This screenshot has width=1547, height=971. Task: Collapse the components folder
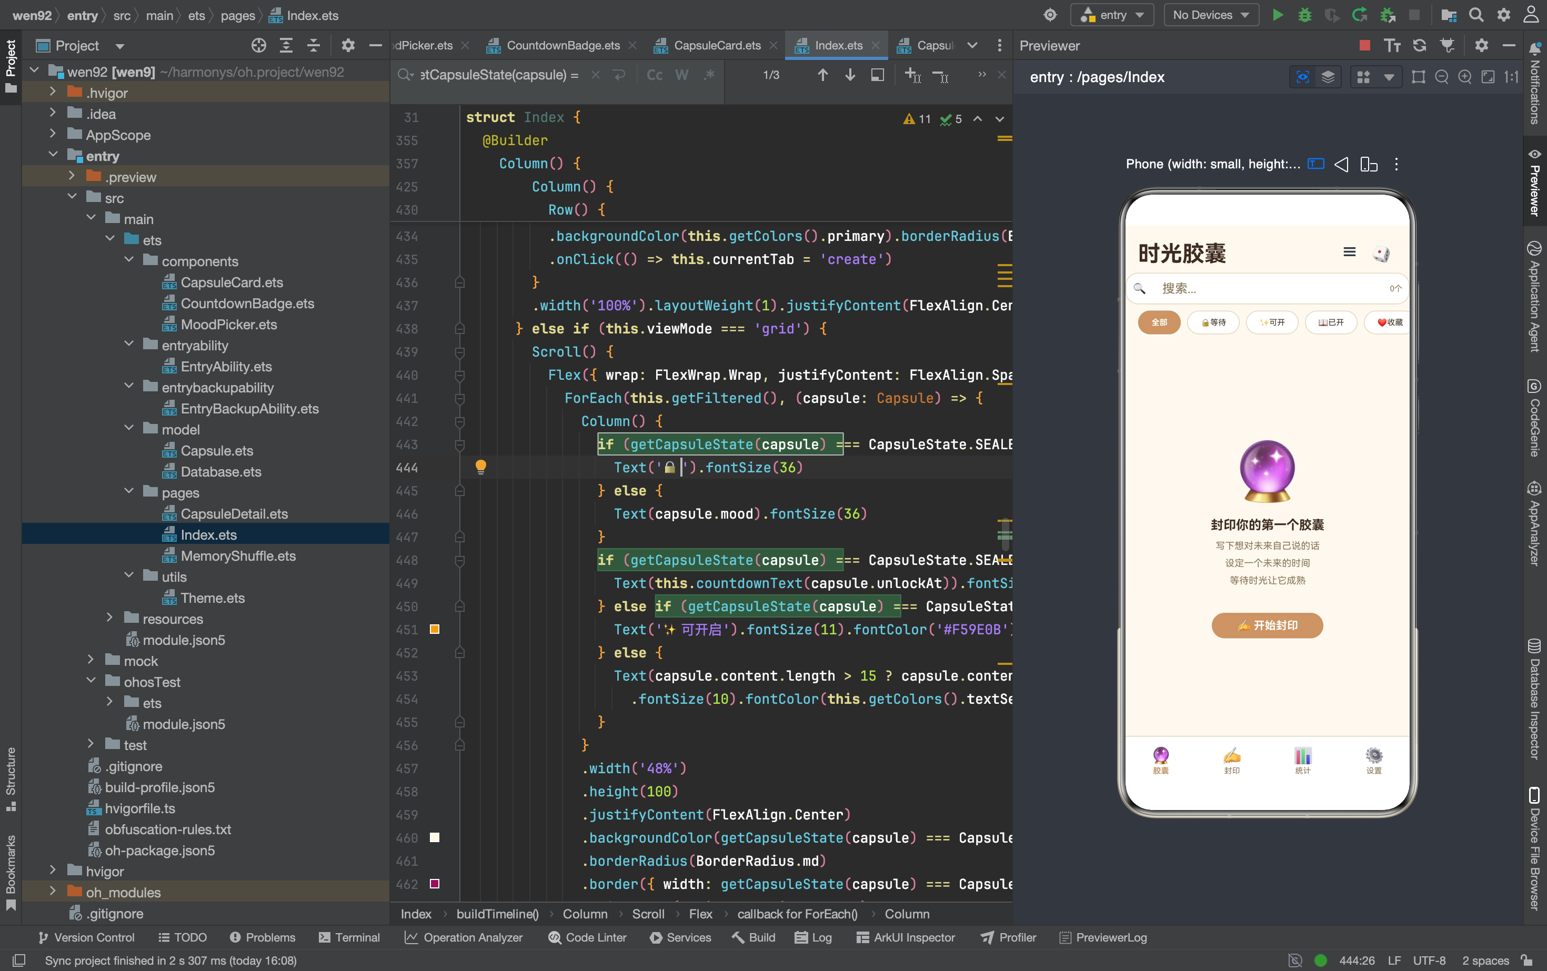pyautogui.click(x=128, y=260)
